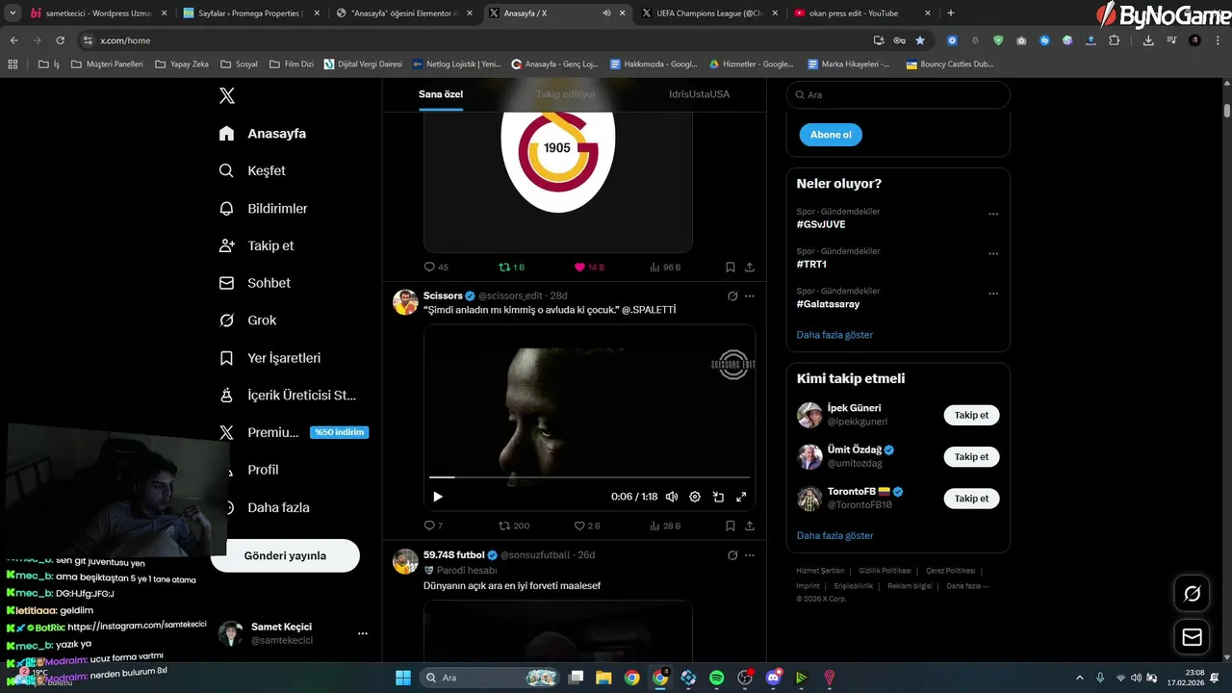Open Scissors profile avatar
Screen dimensions: 1232x693
coord(405,302)
